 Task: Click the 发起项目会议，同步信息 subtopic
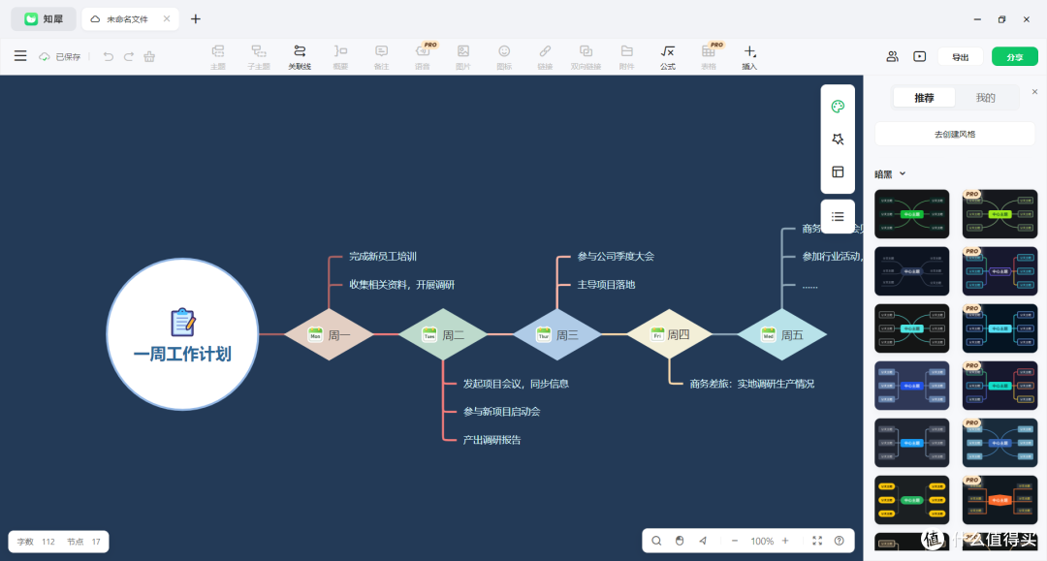click(516, 384)
